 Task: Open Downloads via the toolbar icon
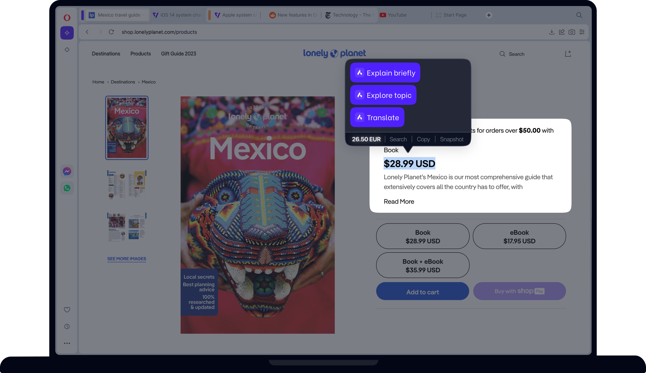(551, 32)
